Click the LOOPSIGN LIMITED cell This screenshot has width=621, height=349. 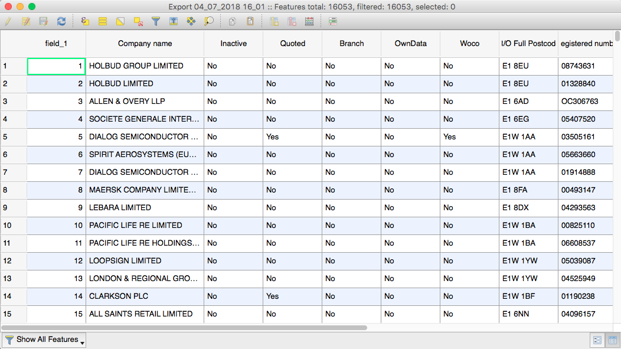tap(145, 260)
